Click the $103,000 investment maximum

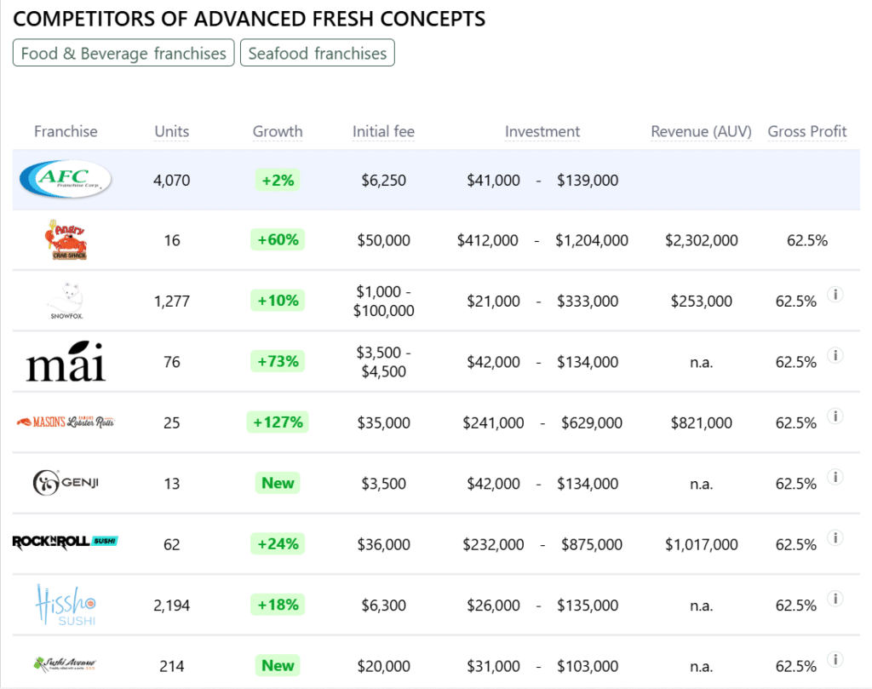coord(588,666)
